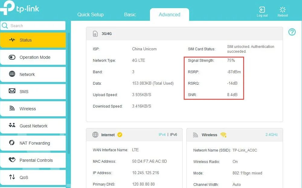302x188 pixels.
Task: Click the Channel Width value Auto
Action: pos(237,184)
